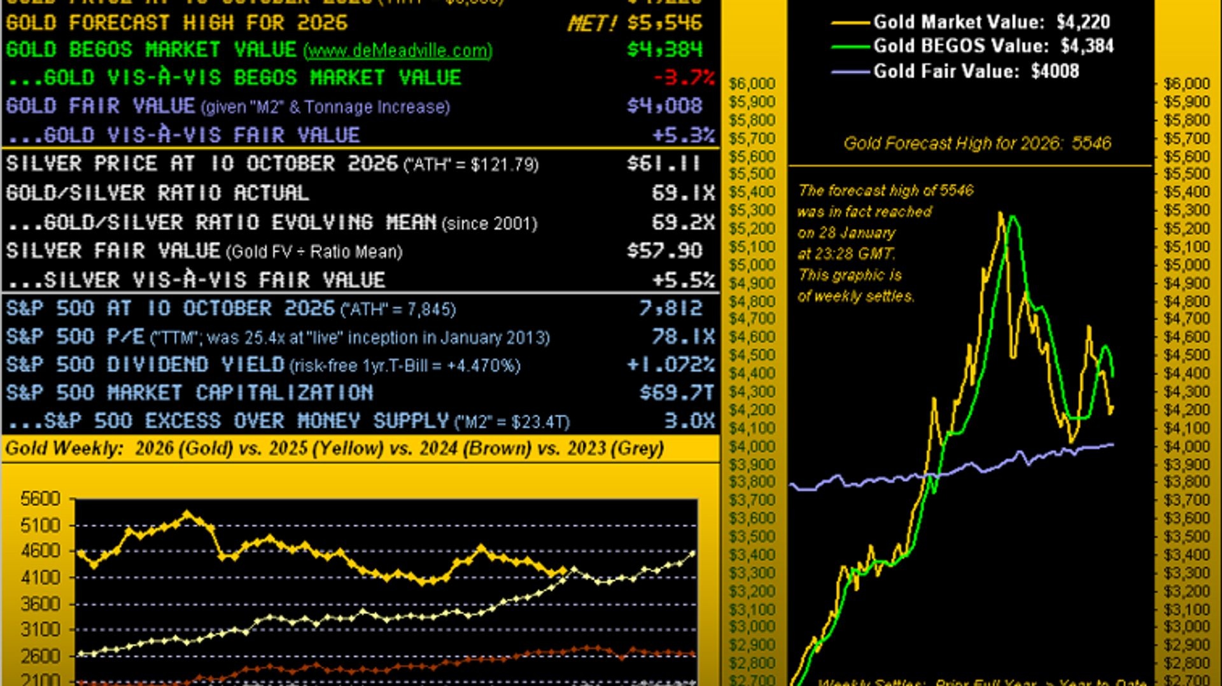The image size is (1222, 686).
Task: Select the S&P dividend yield +1.072%
Action: click(x=671, y=365)
